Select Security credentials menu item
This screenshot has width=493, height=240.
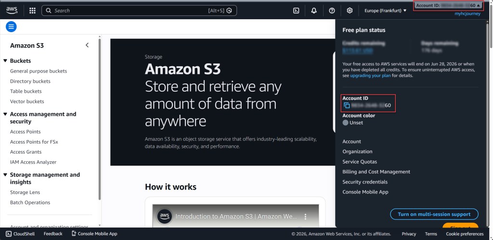click(365, 182)
